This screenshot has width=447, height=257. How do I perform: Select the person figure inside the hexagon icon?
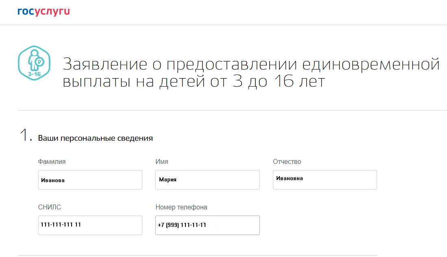tap(33, 60)
